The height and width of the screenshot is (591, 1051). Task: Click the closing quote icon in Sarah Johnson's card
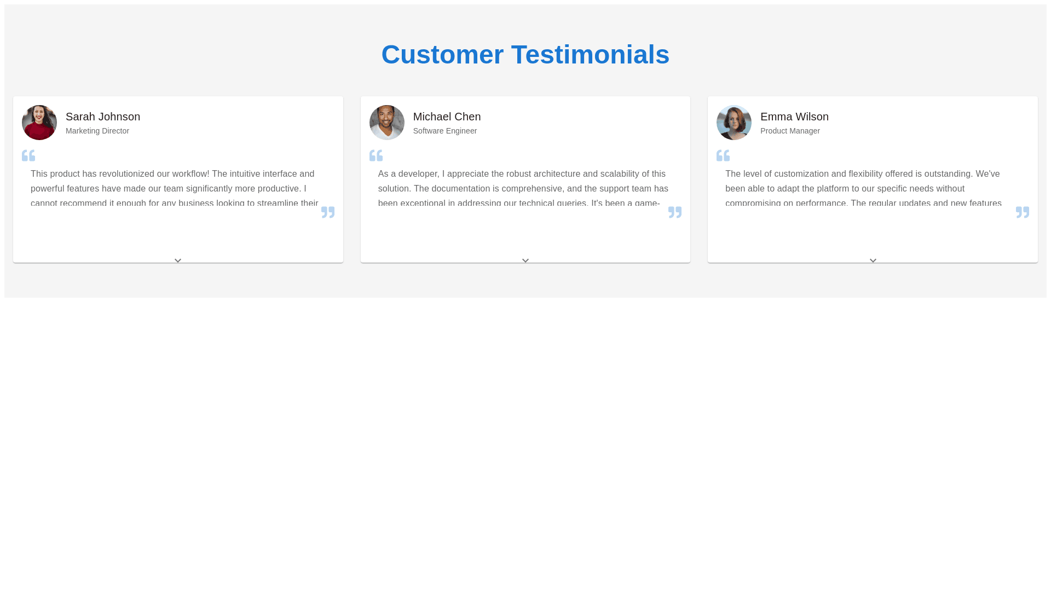(x=328, y=212)
